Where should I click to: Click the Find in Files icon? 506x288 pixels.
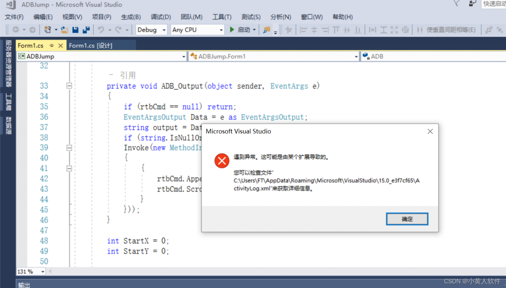(267, 30)
